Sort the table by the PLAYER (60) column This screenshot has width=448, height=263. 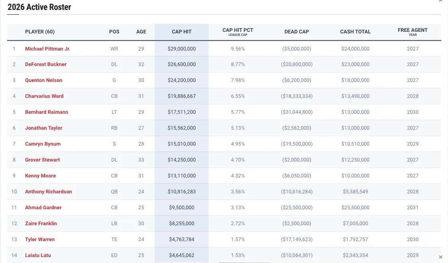pyautogui.click(x=40, y=32)
